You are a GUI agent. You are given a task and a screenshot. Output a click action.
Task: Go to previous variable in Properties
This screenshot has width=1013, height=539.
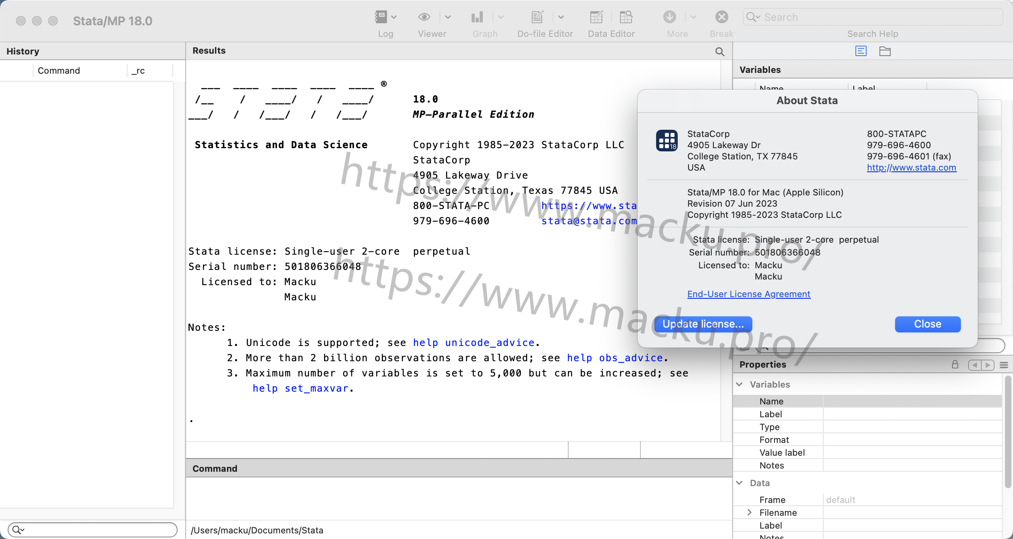coord(975,365)
